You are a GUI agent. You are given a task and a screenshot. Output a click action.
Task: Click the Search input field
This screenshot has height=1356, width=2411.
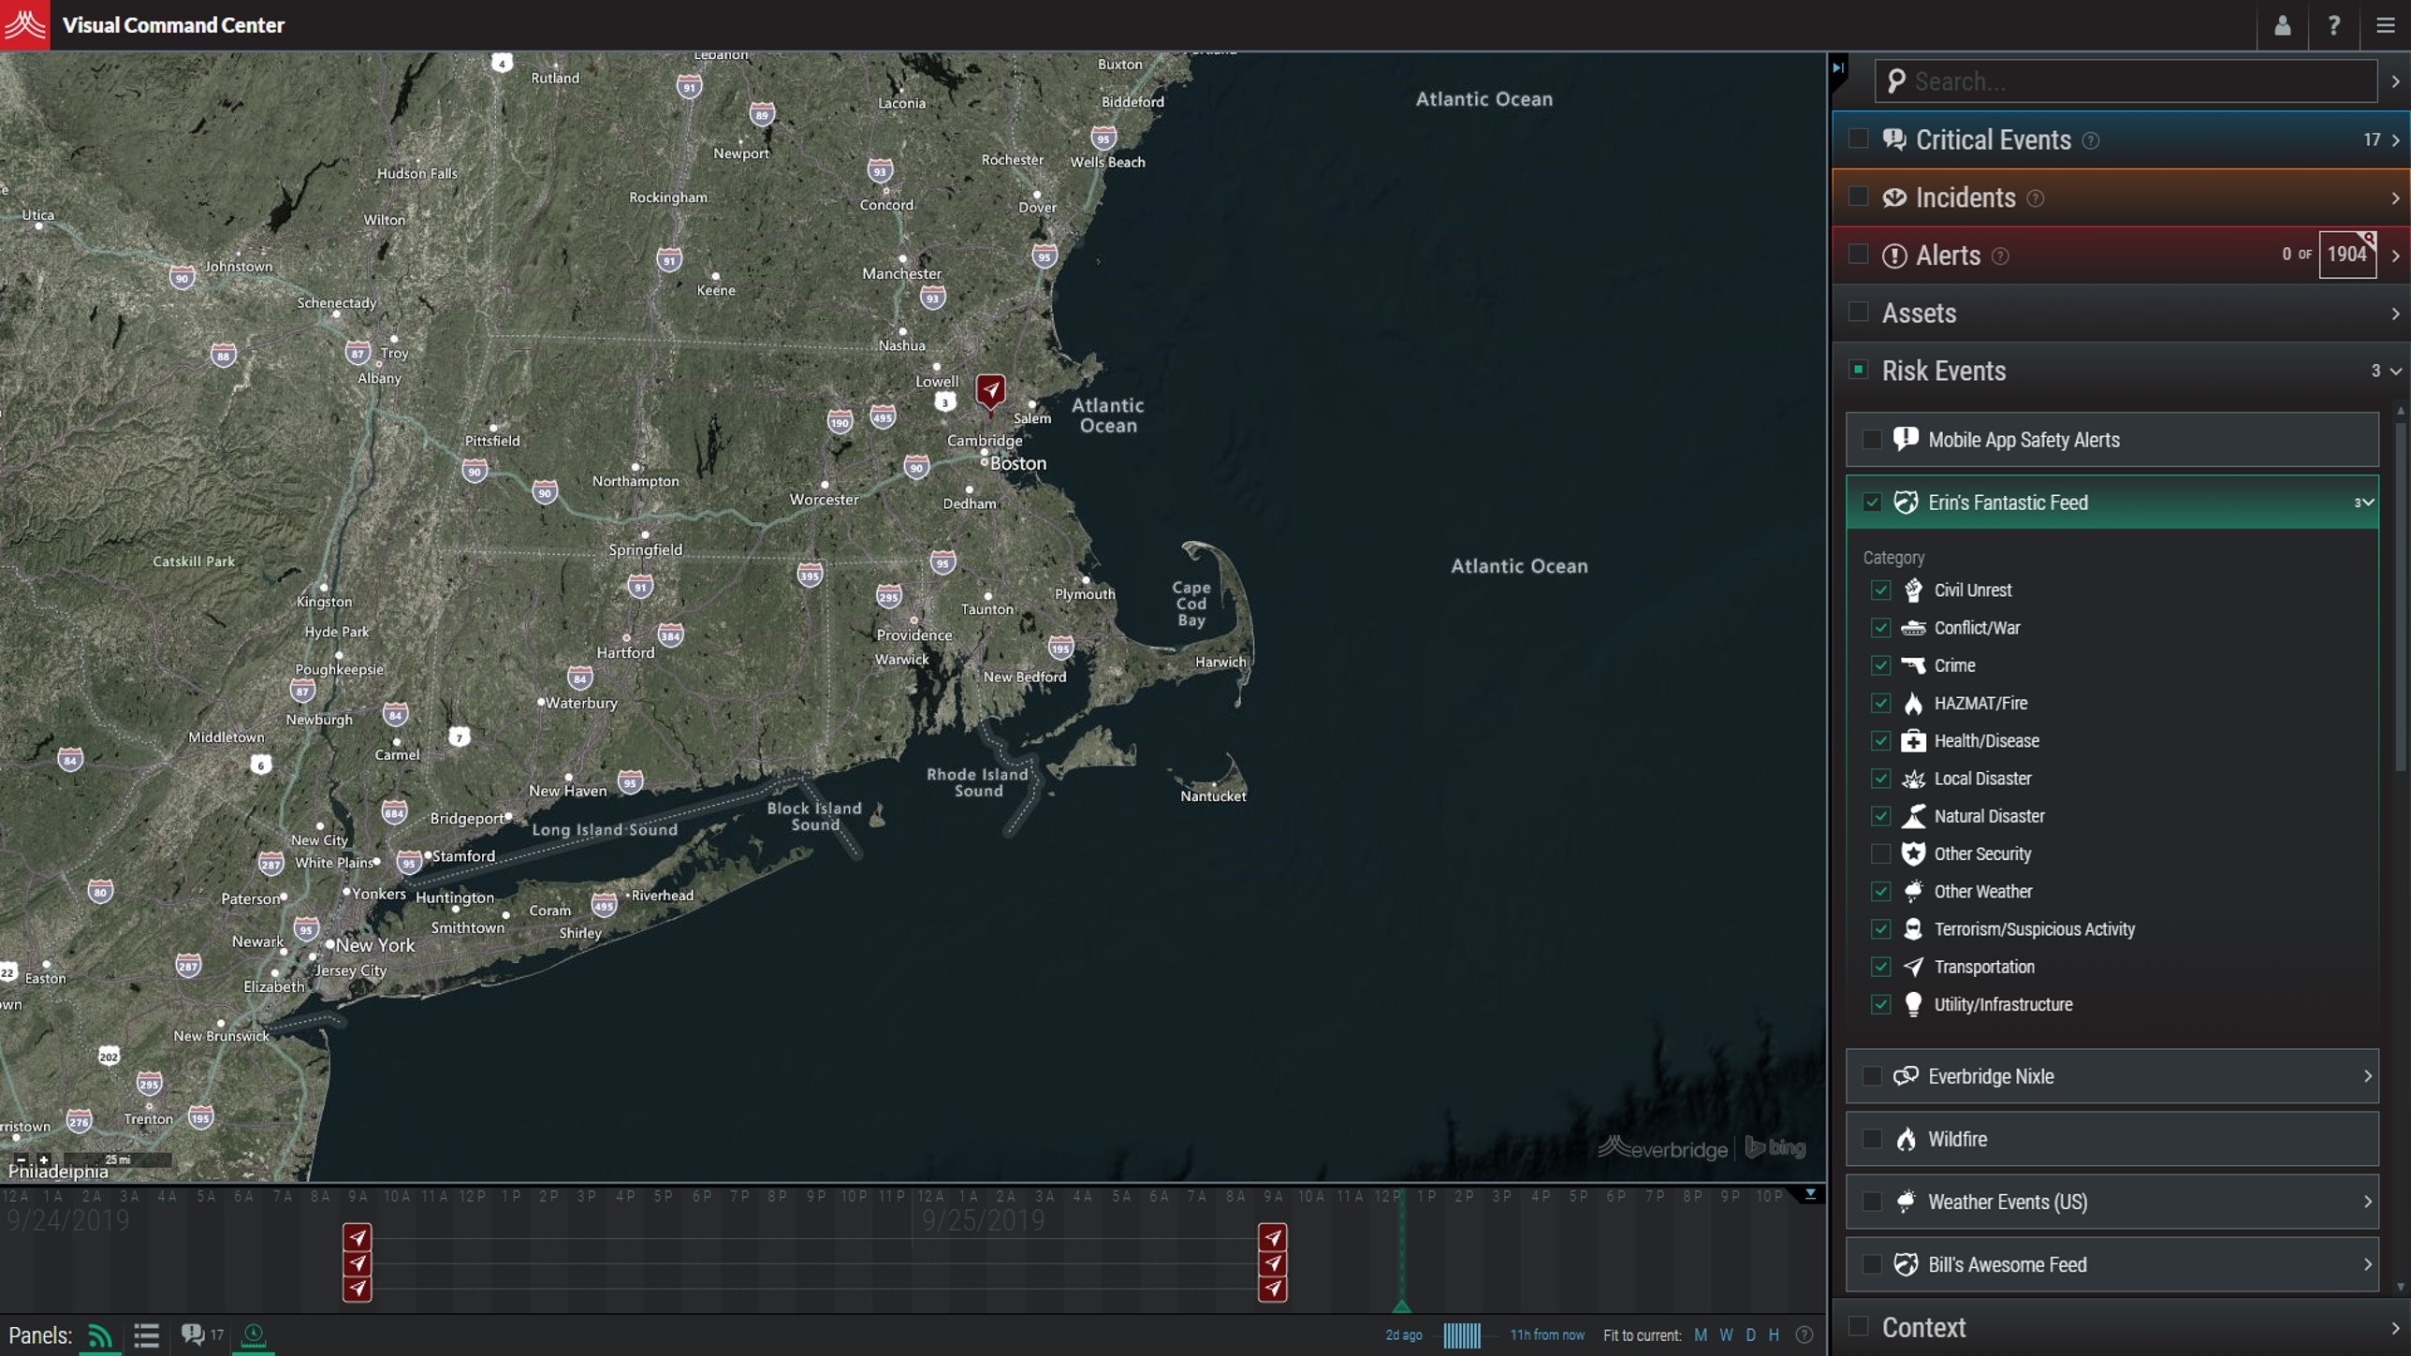point(2126,81)
